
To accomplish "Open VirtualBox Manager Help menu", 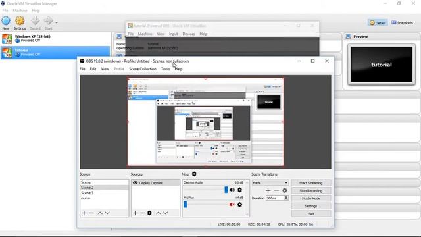I will (x=36, y=11).
